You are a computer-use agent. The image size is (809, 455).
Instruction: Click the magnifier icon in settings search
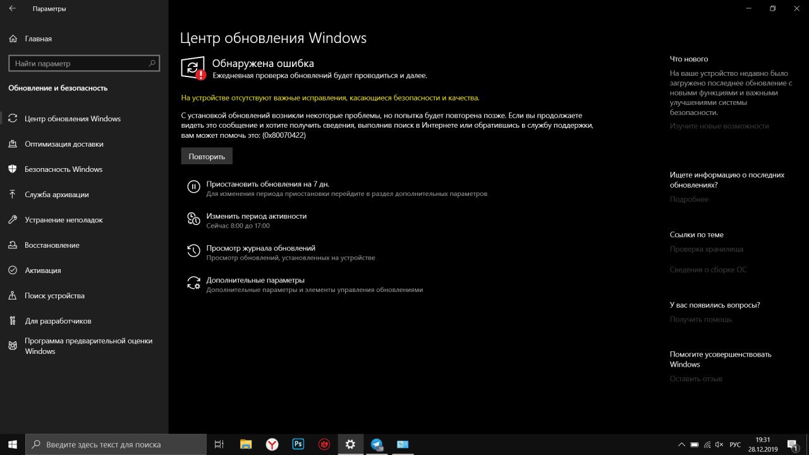click(x=152, y=63)
